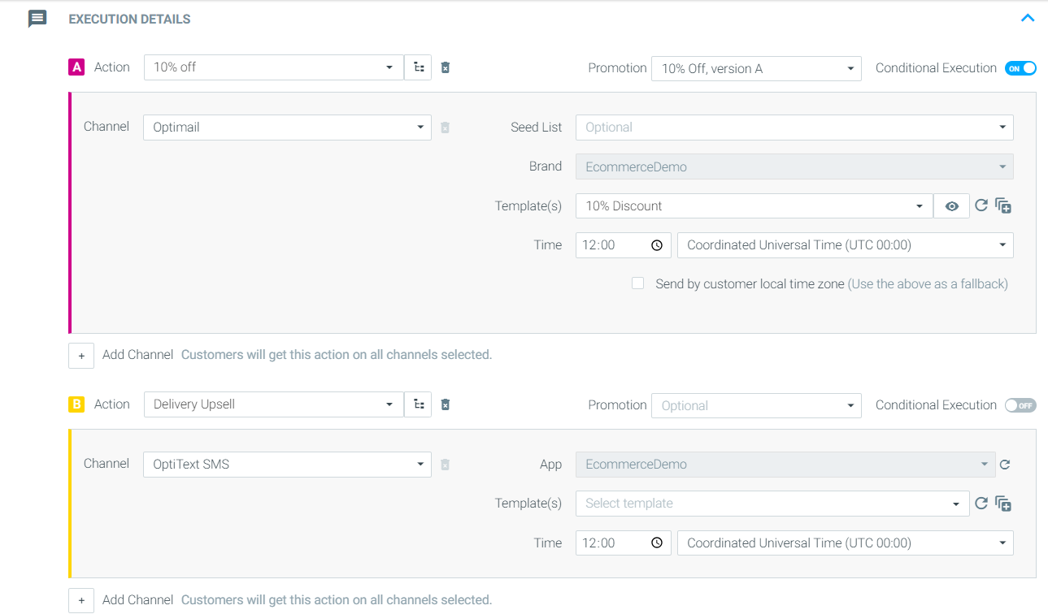Click the Seed List Optional field
Image resolution: width=1048 pixels, height=614 pixels.
coord(794,127)
